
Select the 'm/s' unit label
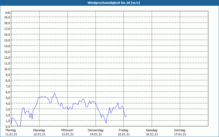pyautogui.click(x=8, y=13)
